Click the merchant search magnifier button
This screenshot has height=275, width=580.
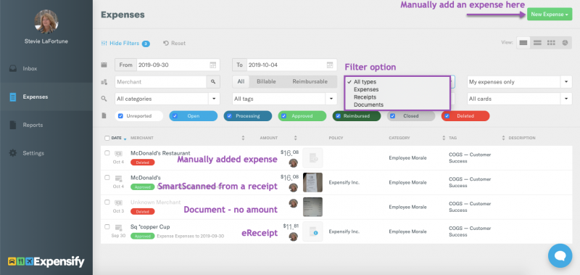[x=213, y=82]
